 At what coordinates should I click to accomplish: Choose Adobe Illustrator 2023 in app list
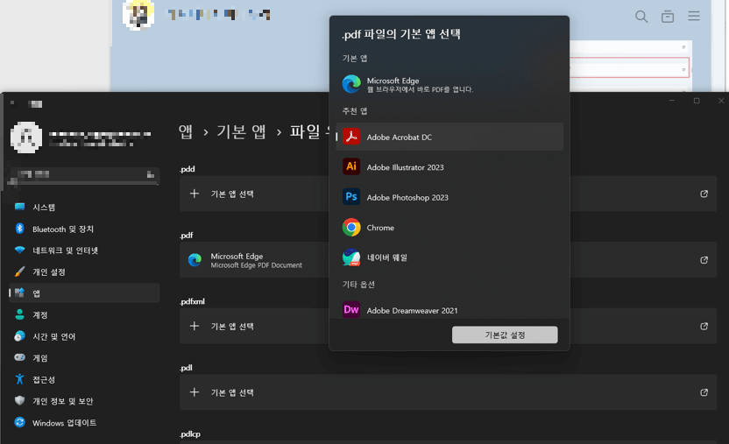click(449, 167)
